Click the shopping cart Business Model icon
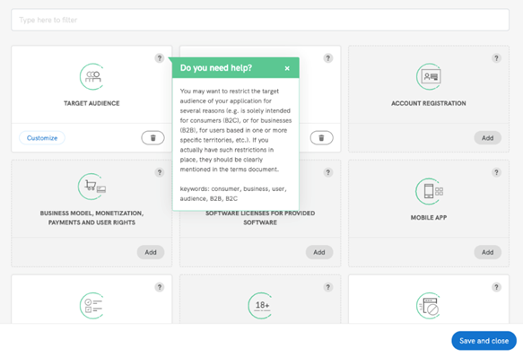523x357 pixels. [92, 187]
